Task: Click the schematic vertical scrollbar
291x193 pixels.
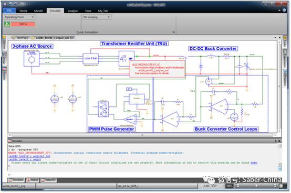Action: (279, 86)
